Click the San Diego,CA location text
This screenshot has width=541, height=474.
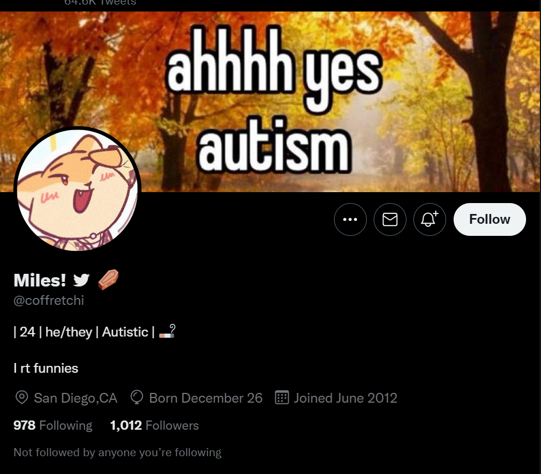click(x=75, y=398)
